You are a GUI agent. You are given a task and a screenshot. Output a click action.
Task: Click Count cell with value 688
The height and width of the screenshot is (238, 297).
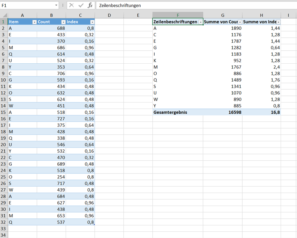(51, 28)
